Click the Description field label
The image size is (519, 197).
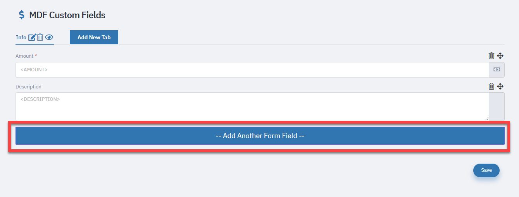click(28, 87)
